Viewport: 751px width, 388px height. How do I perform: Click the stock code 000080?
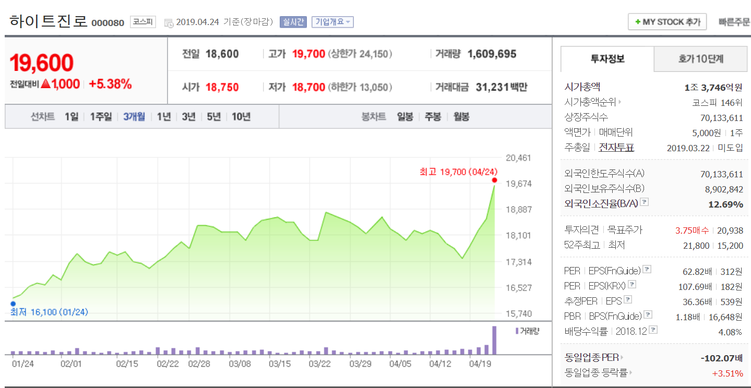pos(108,23)
